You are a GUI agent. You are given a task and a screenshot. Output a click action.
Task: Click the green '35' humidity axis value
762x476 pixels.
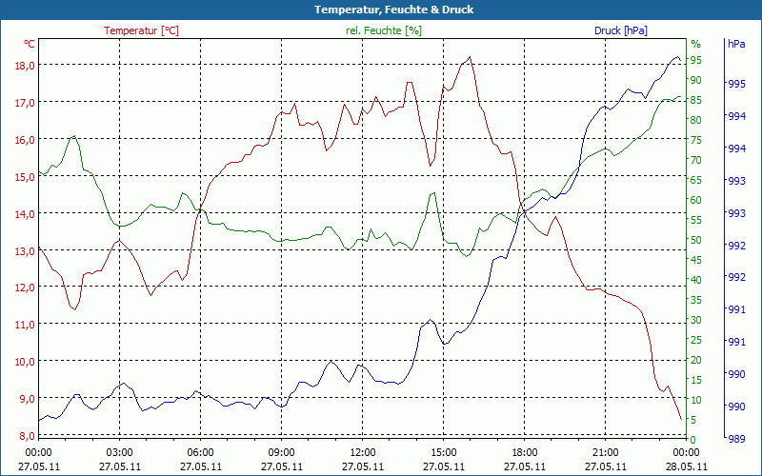tap(696, 300)
